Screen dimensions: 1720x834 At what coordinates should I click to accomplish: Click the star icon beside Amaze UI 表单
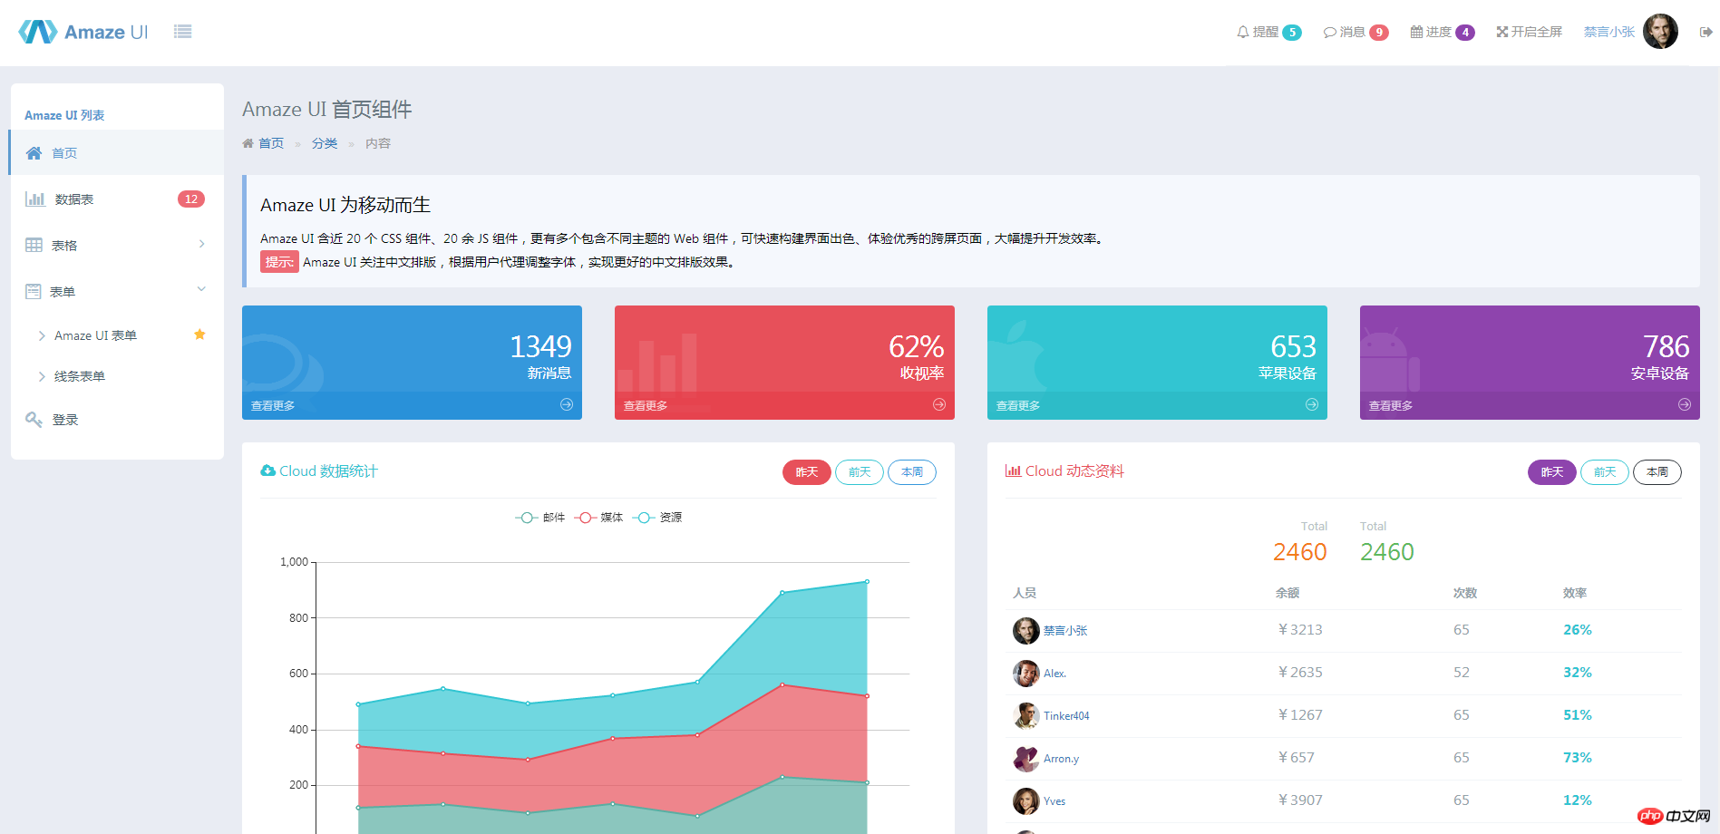point(199,335)
